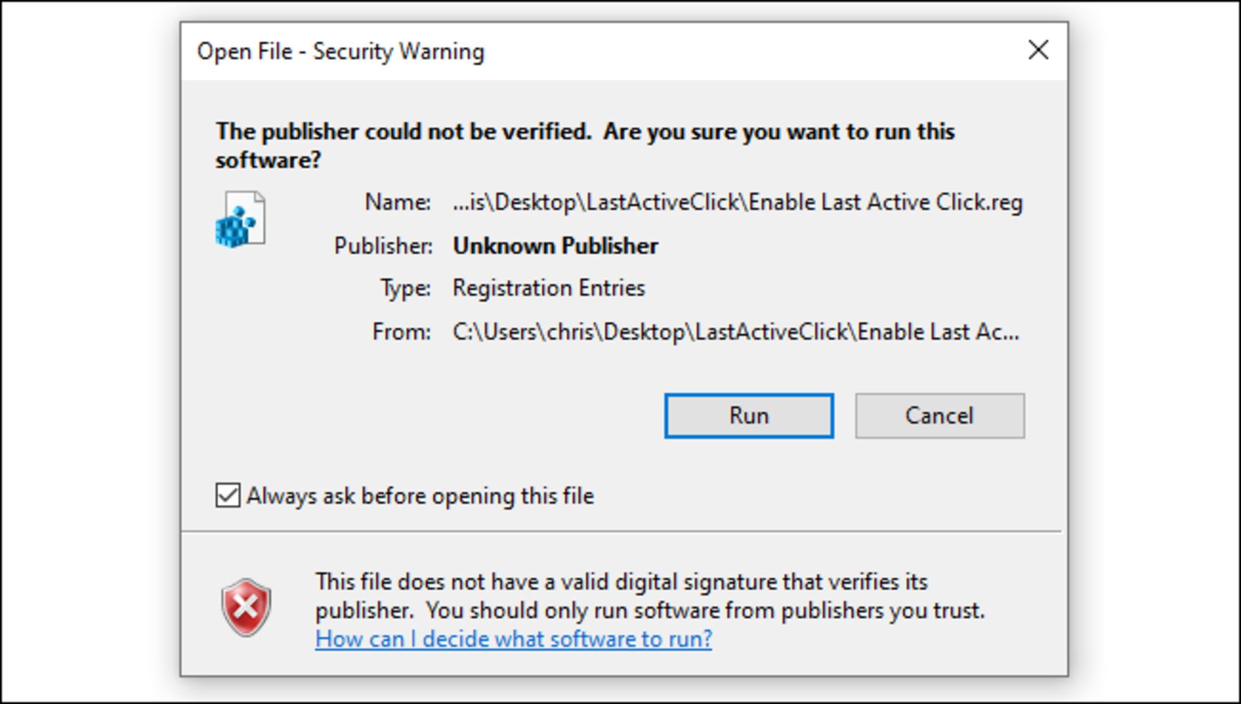Click the 'Registration Entries' type value
This screenshot has height=704, width=1241.
pos(548,288)
